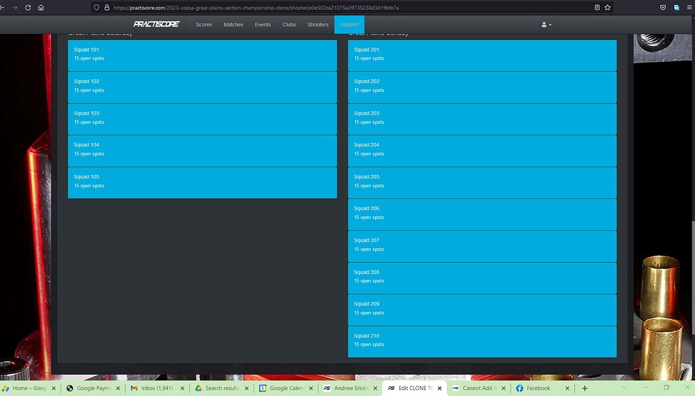Expand the user account dropdown
This screenshot has height=396, width=695.
(546, 24)
